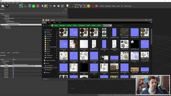Open the Options menu in NifSkope
The width and height of the screenshot is (171, 96).
(x=17, y=3)
